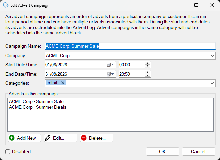Open the End Date calendar picker
The height and width of the screenshot is (160, 220).
[110, 74]
